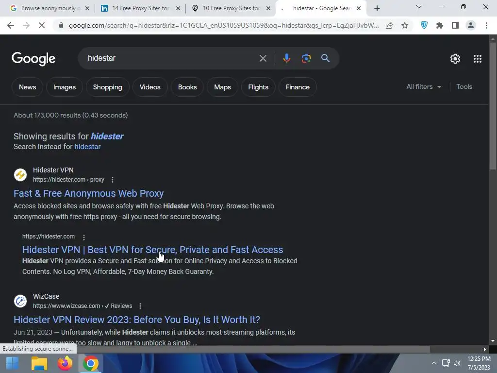The width and height of the screenshot is (497, 373).
Task: Filter results by News
Action: coord(27,87)
